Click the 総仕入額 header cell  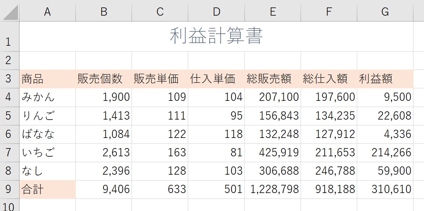[329, 79]
